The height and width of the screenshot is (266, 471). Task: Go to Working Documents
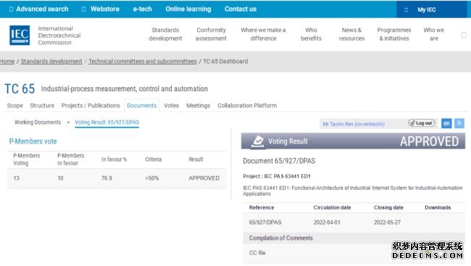pyautogui.click(x=38, y=122)
